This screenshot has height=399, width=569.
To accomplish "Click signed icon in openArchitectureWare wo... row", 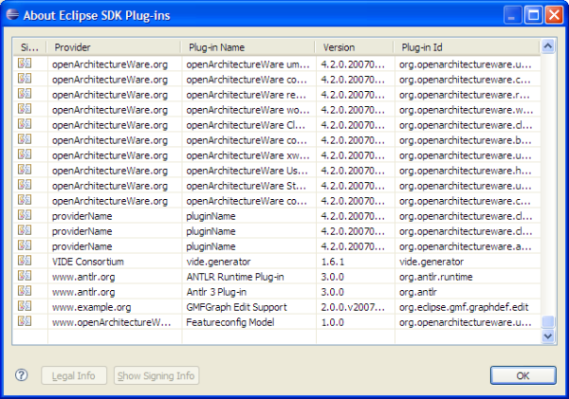I will click(25, 109).
